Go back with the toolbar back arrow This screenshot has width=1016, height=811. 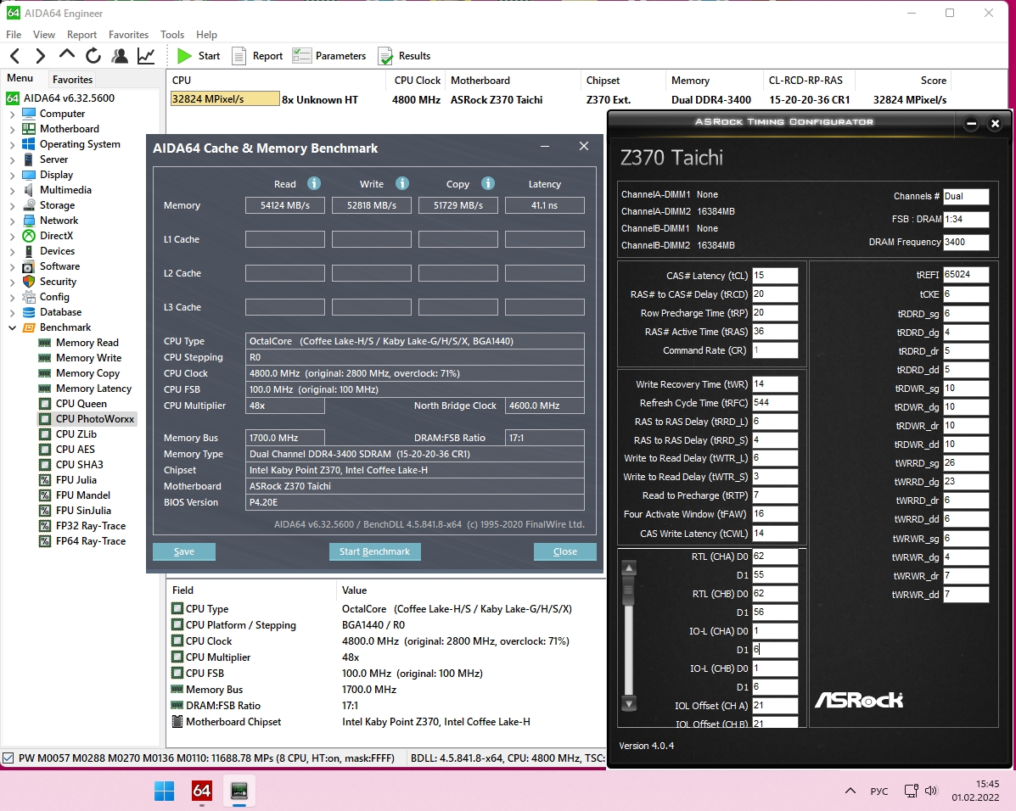[15, 56]
